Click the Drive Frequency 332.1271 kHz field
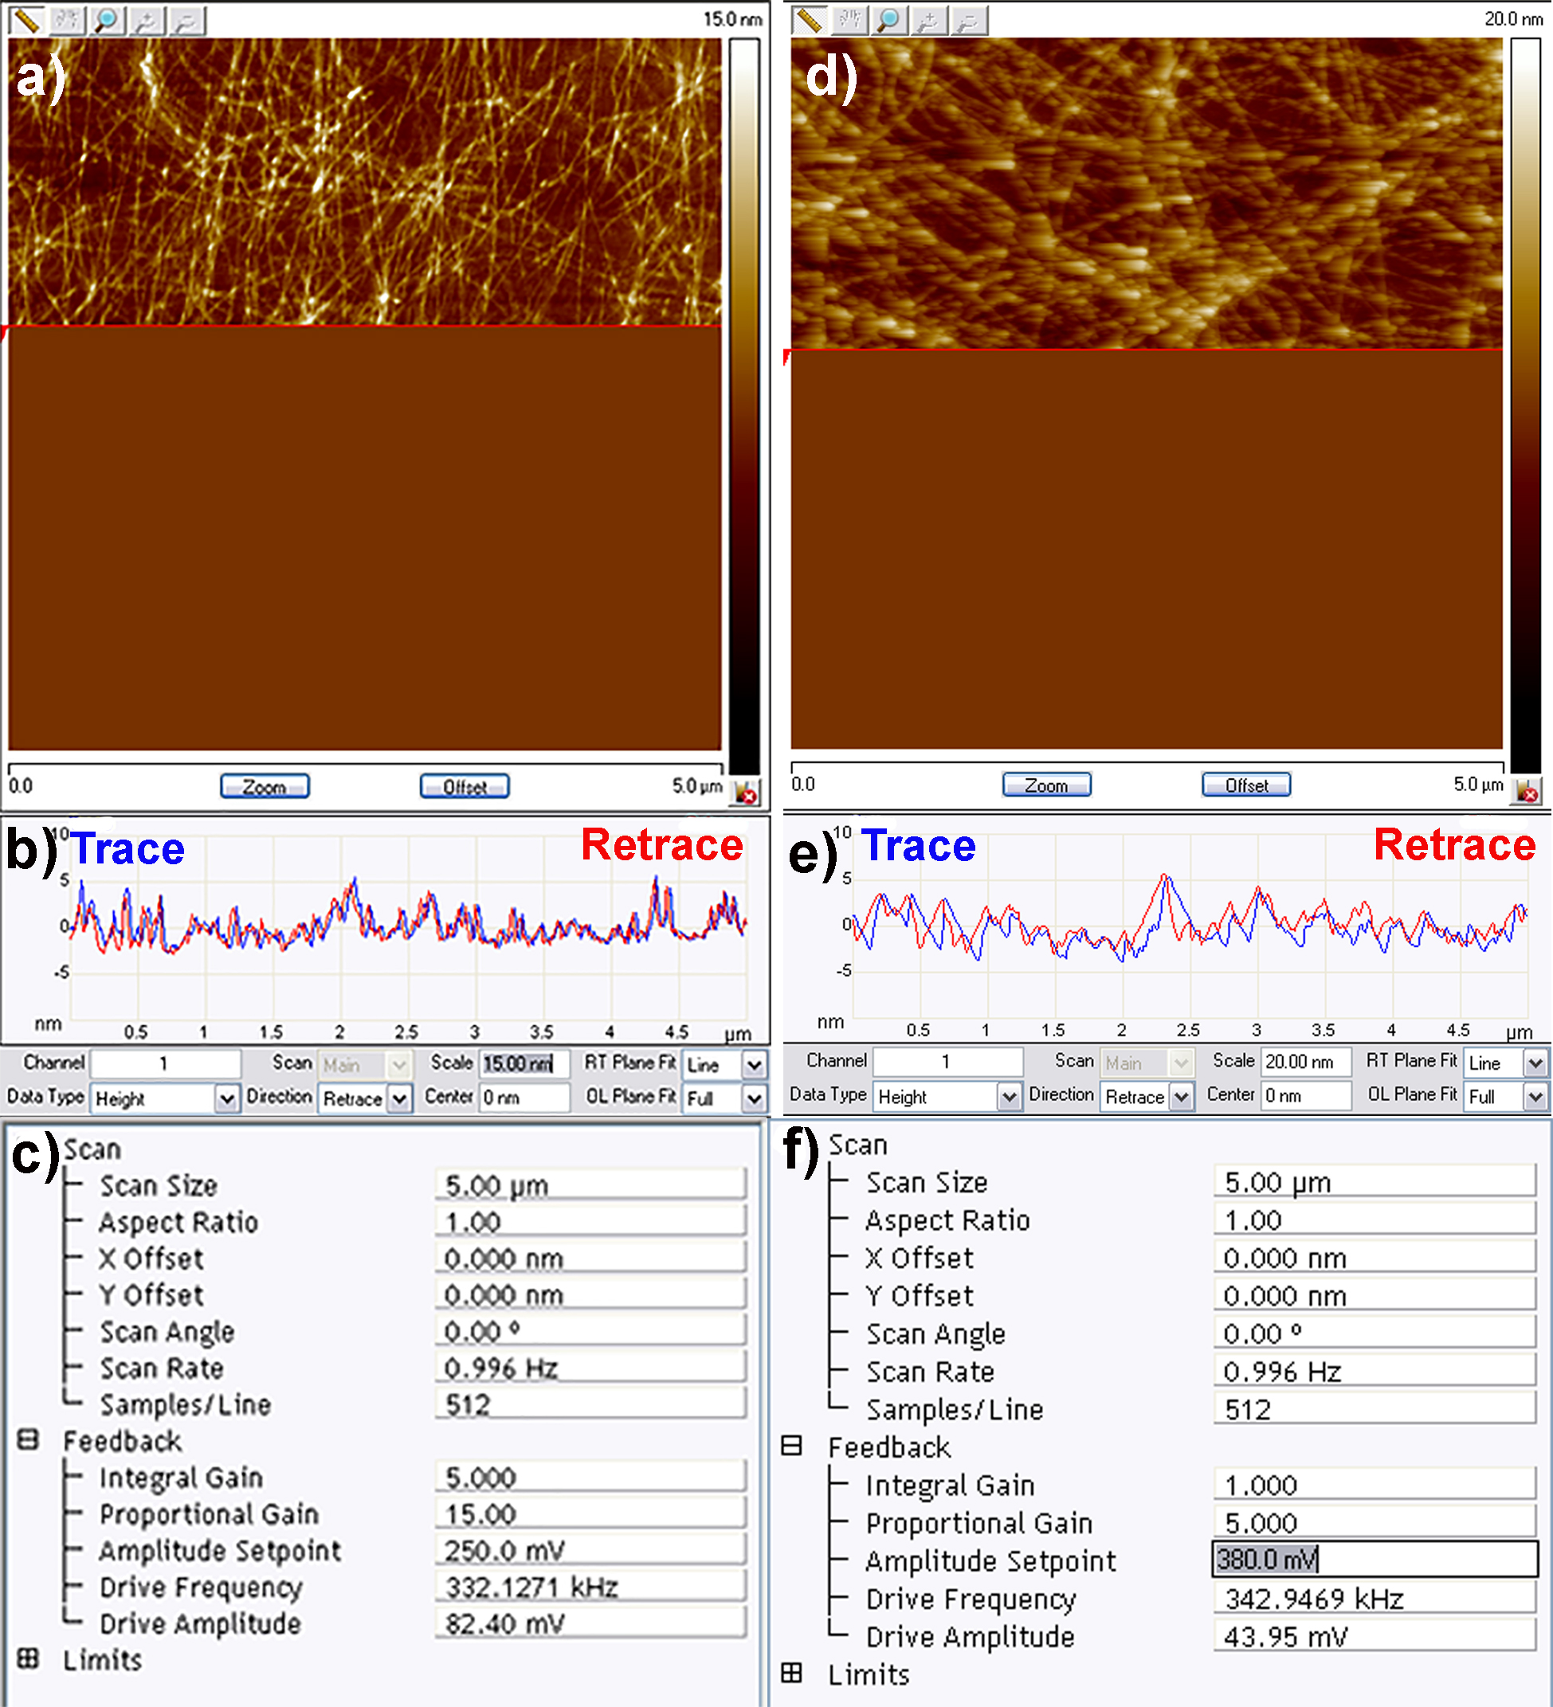The width and height of the screenshot is (1553, 1707). point(590,1586)
